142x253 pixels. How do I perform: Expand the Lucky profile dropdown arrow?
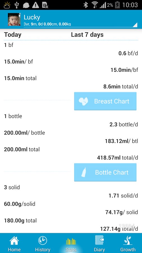(x=135, y=25)
